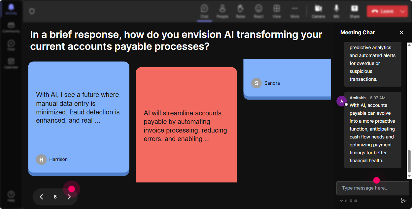This screenshot has height=209, width=412.
Task: Open the More actions menu
Action: tap(295, 11)
